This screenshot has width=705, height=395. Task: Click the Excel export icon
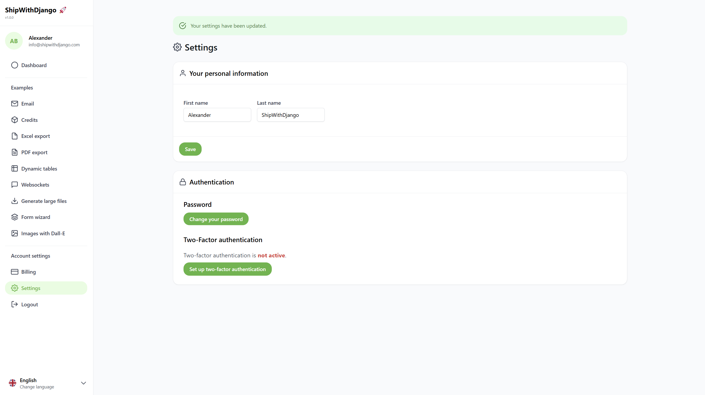[x=13, y=136]
